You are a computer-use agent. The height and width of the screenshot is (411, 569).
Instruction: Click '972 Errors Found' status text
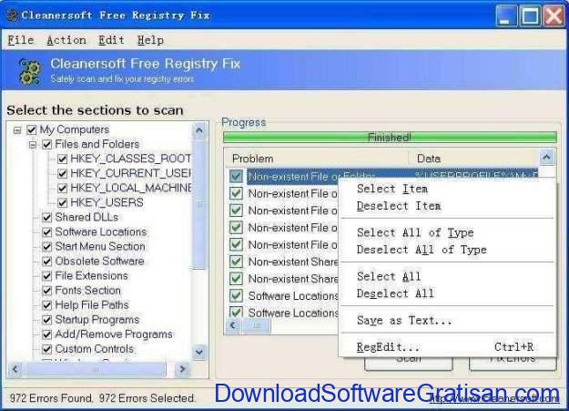[x=51, y=398]
